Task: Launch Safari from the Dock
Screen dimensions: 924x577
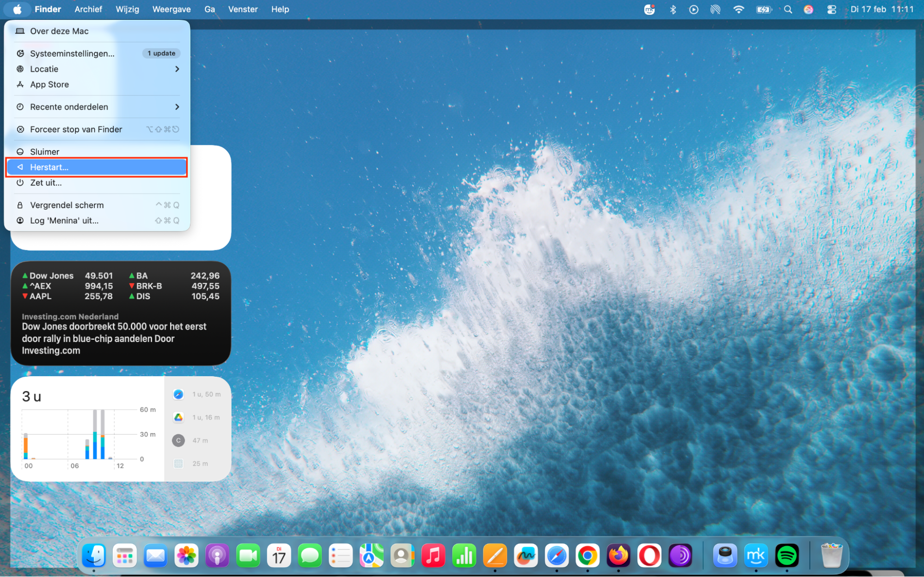Action: point(557,555)
